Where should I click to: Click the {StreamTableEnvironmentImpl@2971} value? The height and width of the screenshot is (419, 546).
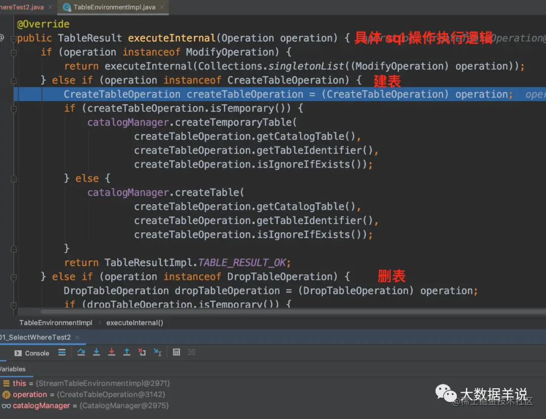(x=103, y=383)
